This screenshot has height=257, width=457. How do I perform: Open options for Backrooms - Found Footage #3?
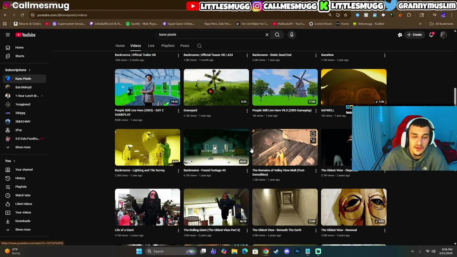click(247, 171)
